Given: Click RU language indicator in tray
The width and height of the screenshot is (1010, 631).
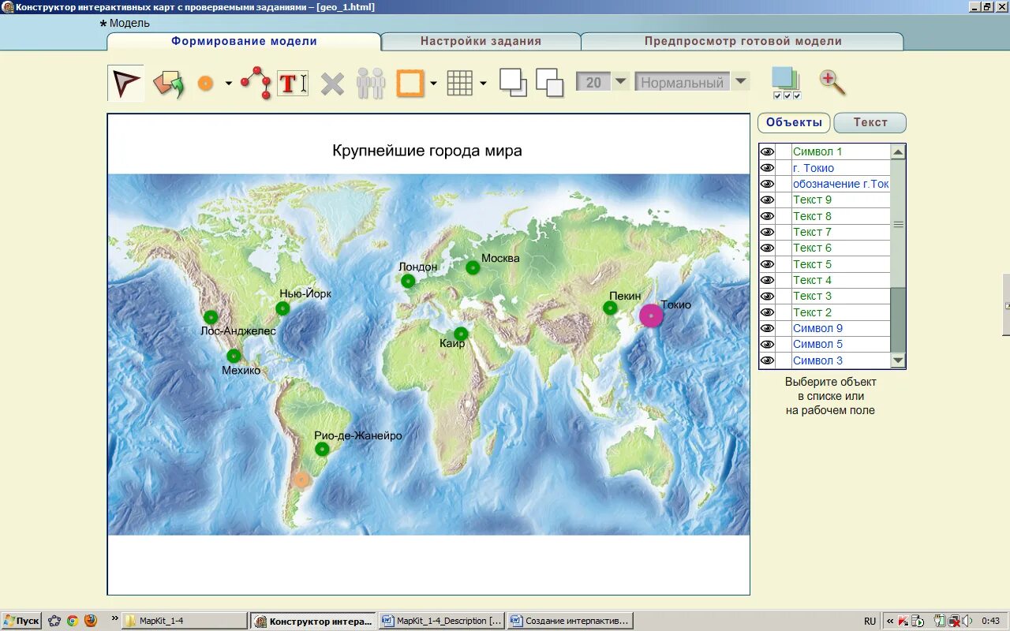Looking at the screenshot, I should [870, 622].
